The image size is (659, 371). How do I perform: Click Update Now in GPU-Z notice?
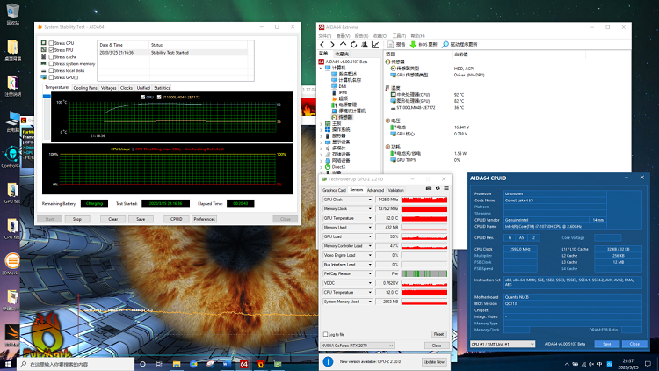point(434,361)
